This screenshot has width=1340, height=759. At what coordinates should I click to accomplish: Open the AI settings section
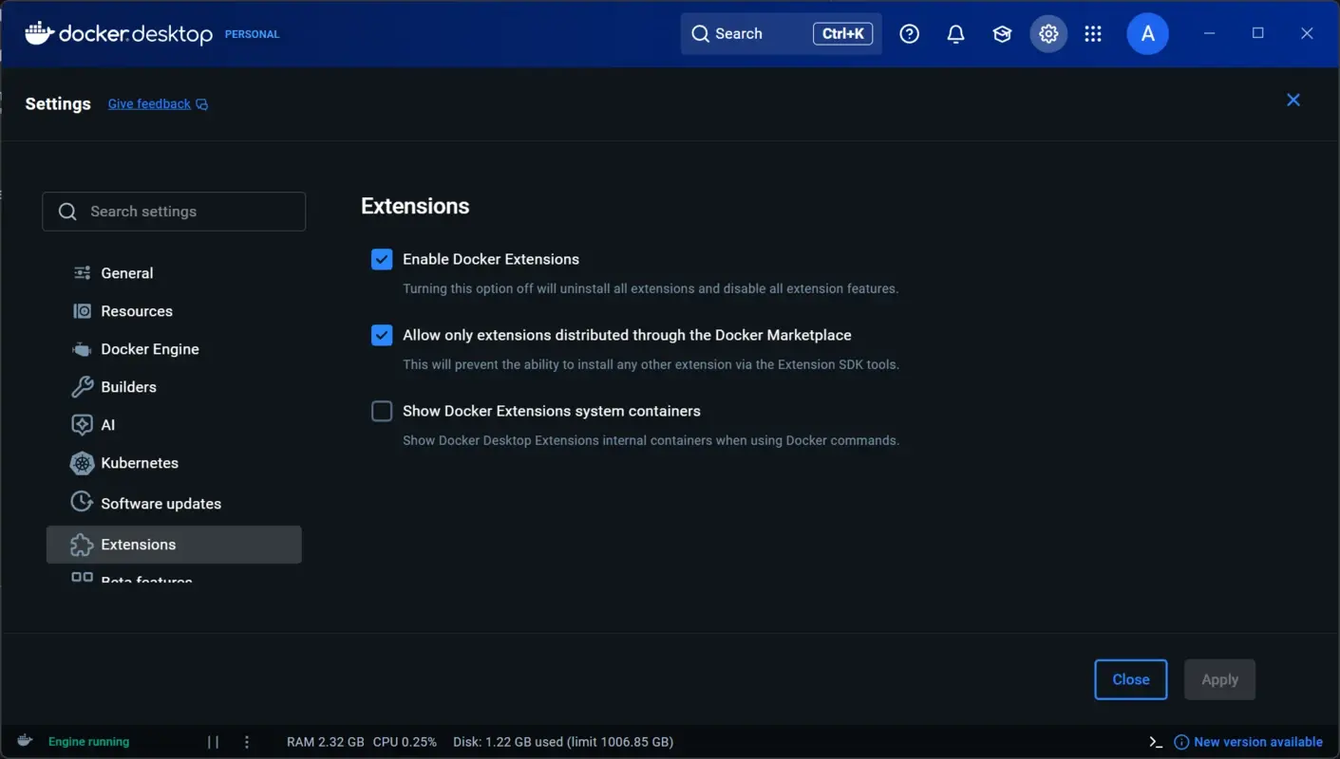tap(106, 424)
